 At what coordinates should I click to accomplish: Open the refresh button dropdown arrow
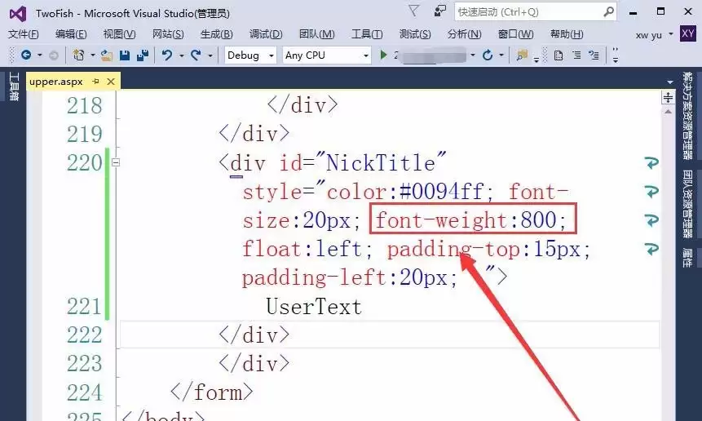501,55
